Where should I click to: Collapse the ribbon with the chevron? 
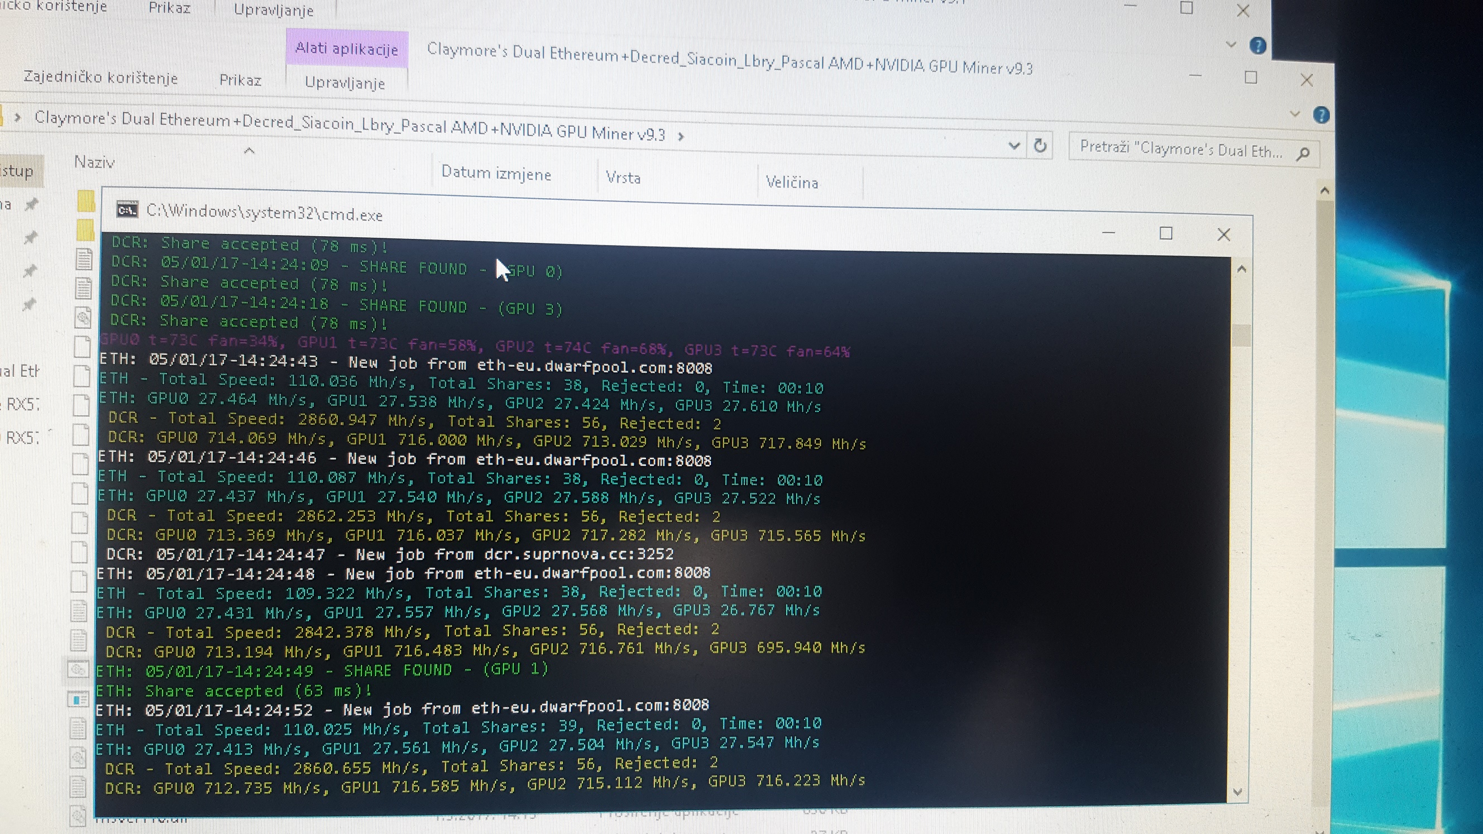(x=1295, y=114)
